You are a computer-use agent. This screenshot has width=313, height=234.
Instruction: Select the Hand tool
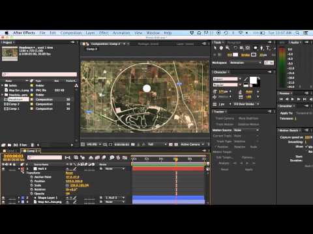tap(221, 48)
